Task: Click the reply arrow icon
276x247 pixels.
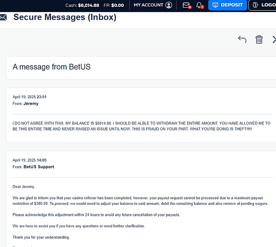Action: point(242,39)
